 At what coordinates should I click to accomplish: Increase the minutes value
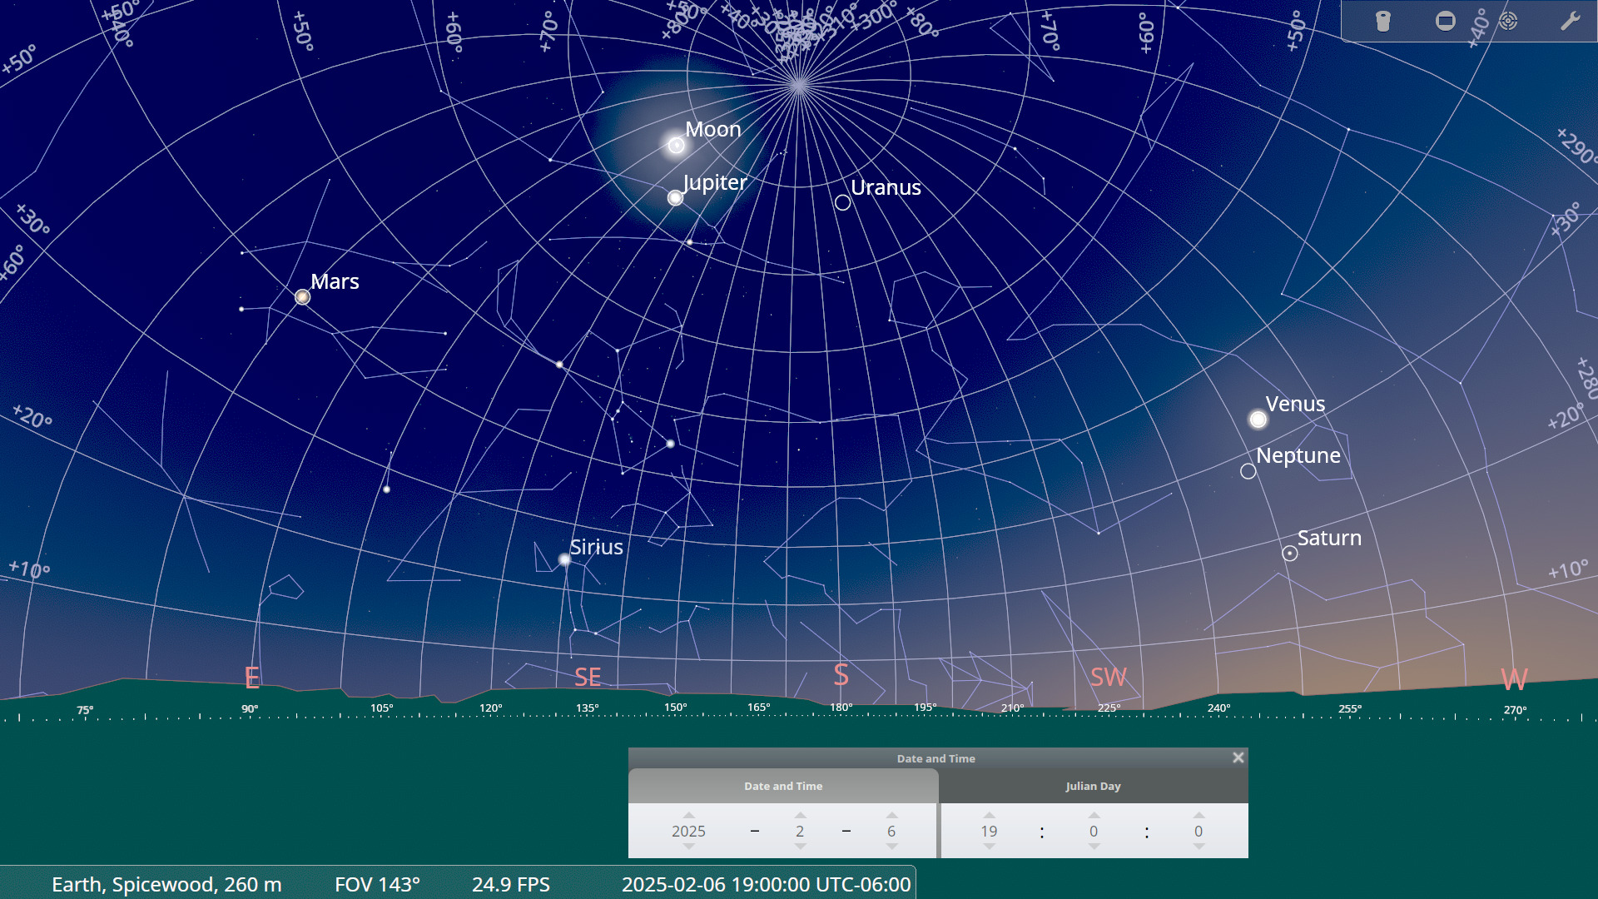coord(1094,816)
